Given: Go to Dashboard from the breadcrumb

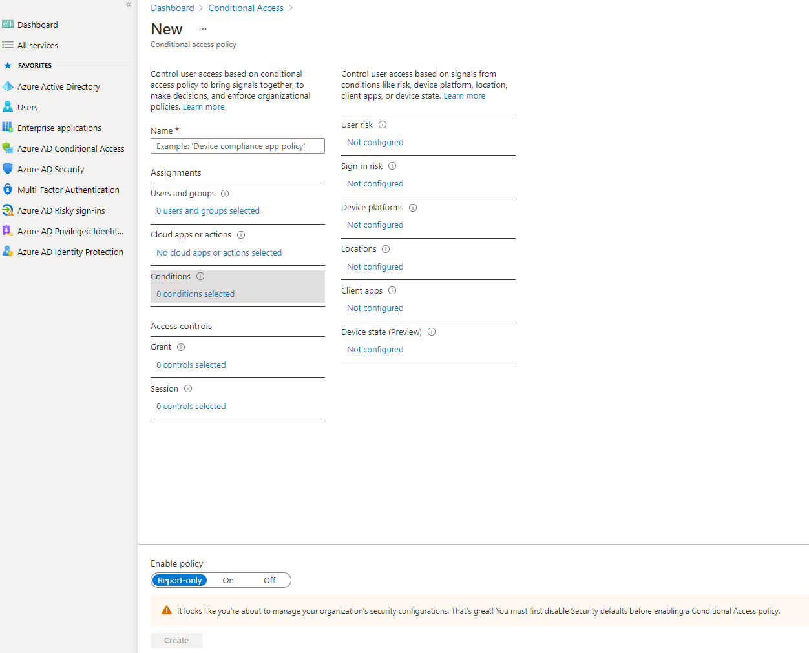Looking at the screenshot, I should click(x=172, y=7).
